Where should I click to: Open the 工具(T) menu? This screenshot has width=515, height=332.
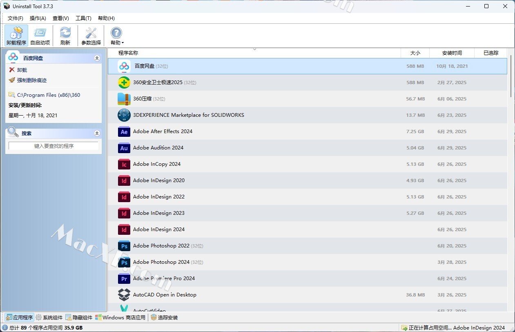83,18
